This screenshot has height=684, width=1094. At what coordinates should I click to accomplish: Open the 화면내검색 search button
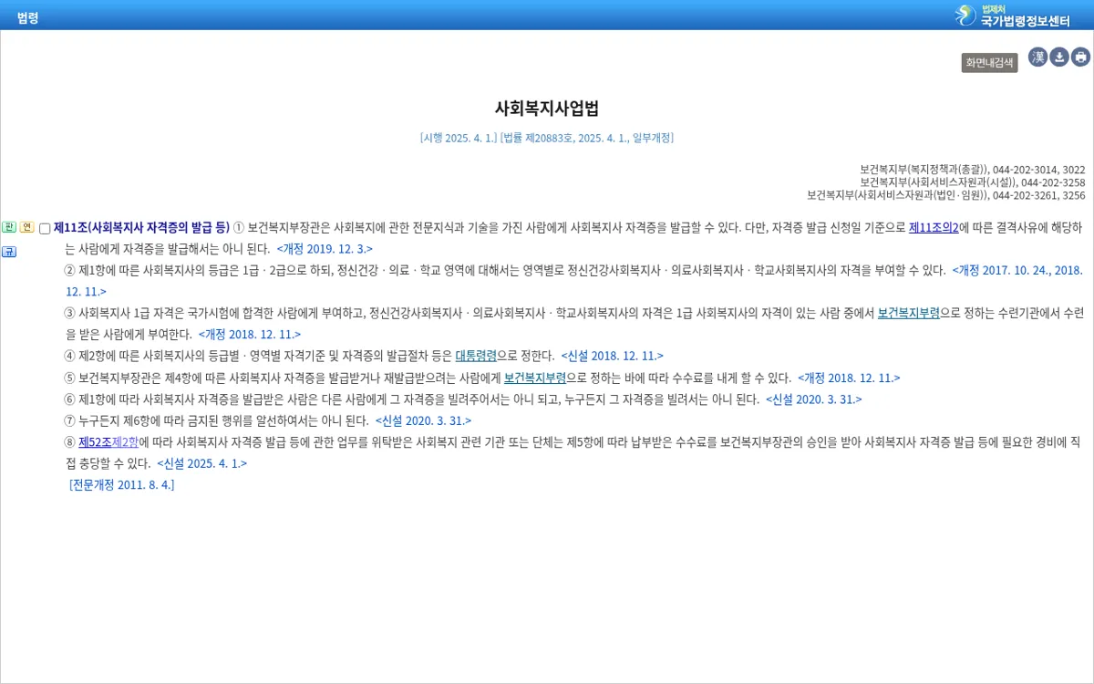989,63
